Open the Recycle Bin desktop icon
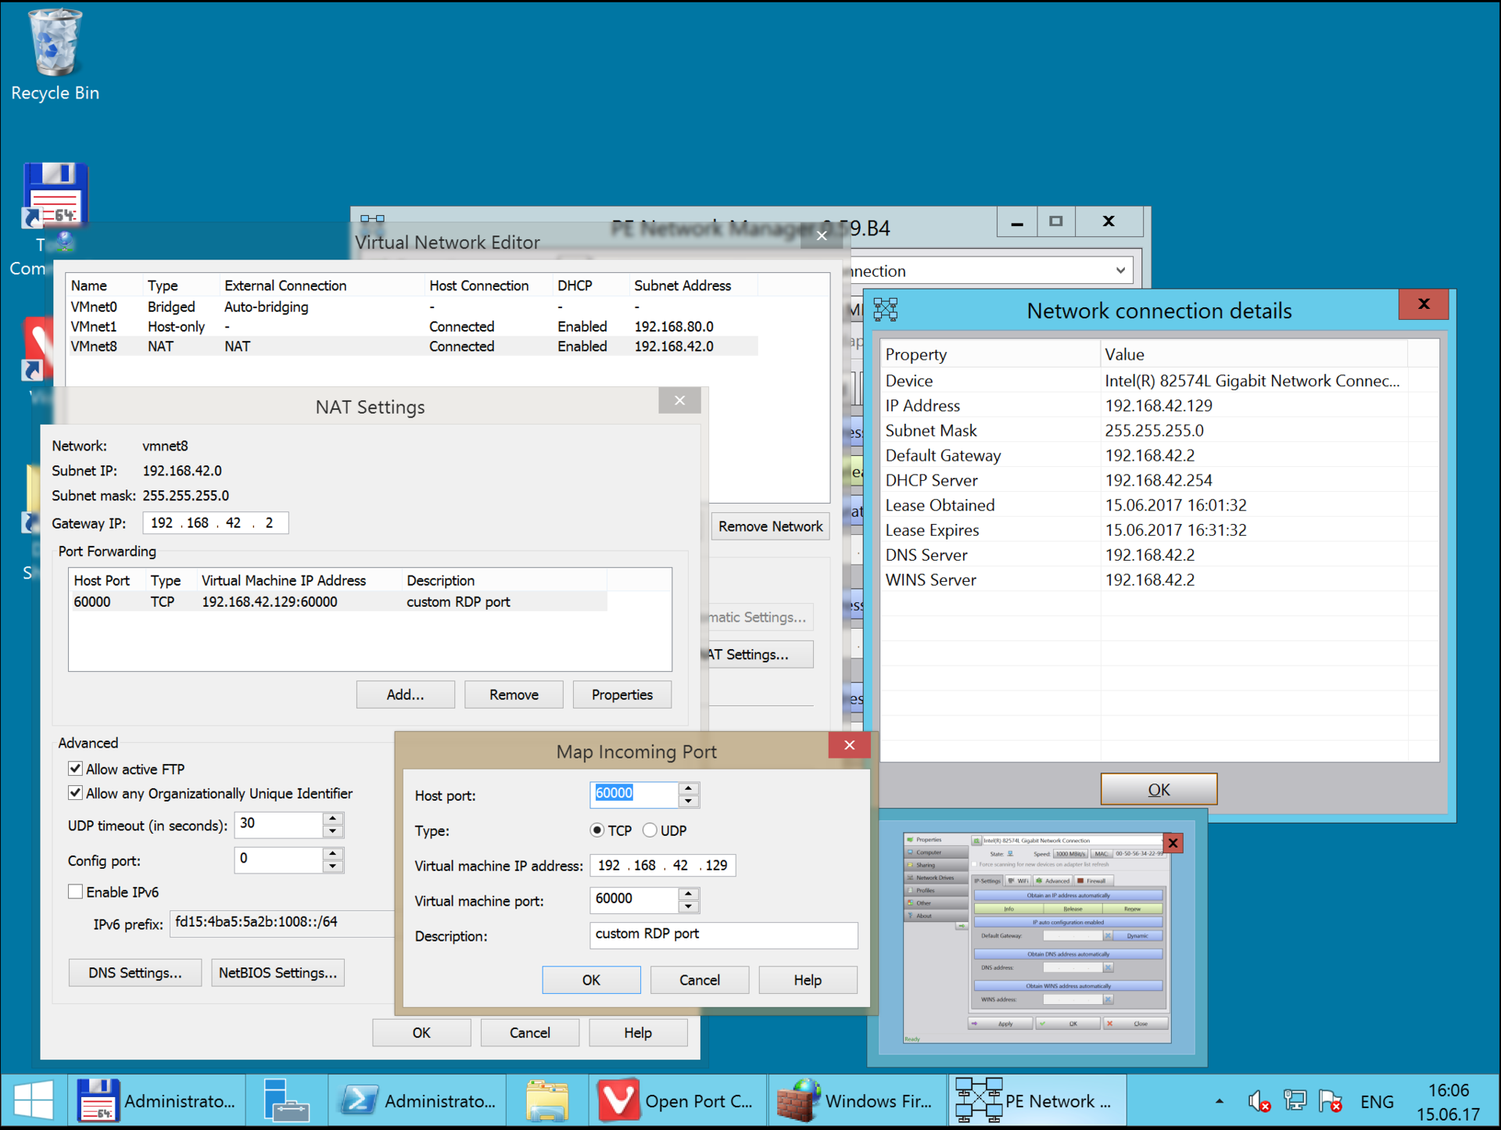 click(55, 55)
